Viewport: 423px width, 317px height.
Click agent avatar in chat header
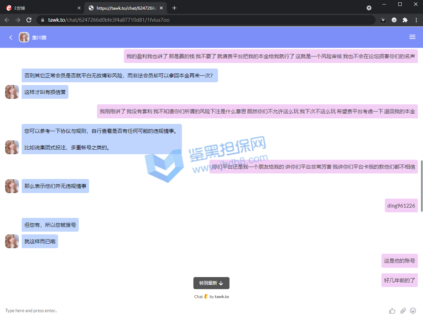point(24,37)
